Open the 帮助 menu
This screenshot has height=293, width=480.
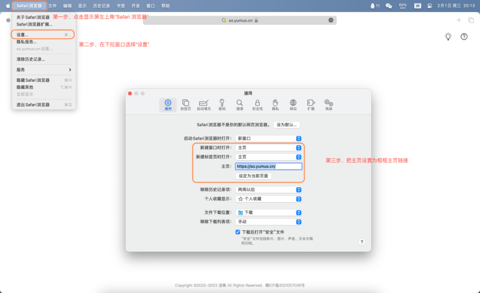[165, 6]
